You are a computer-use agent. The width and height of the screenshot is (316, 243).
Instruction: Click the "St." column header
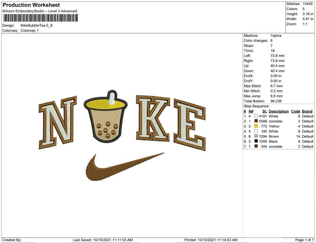265,111
